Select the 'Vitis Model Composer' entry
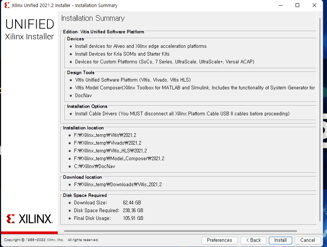327x247 pixels. [195, 88]
